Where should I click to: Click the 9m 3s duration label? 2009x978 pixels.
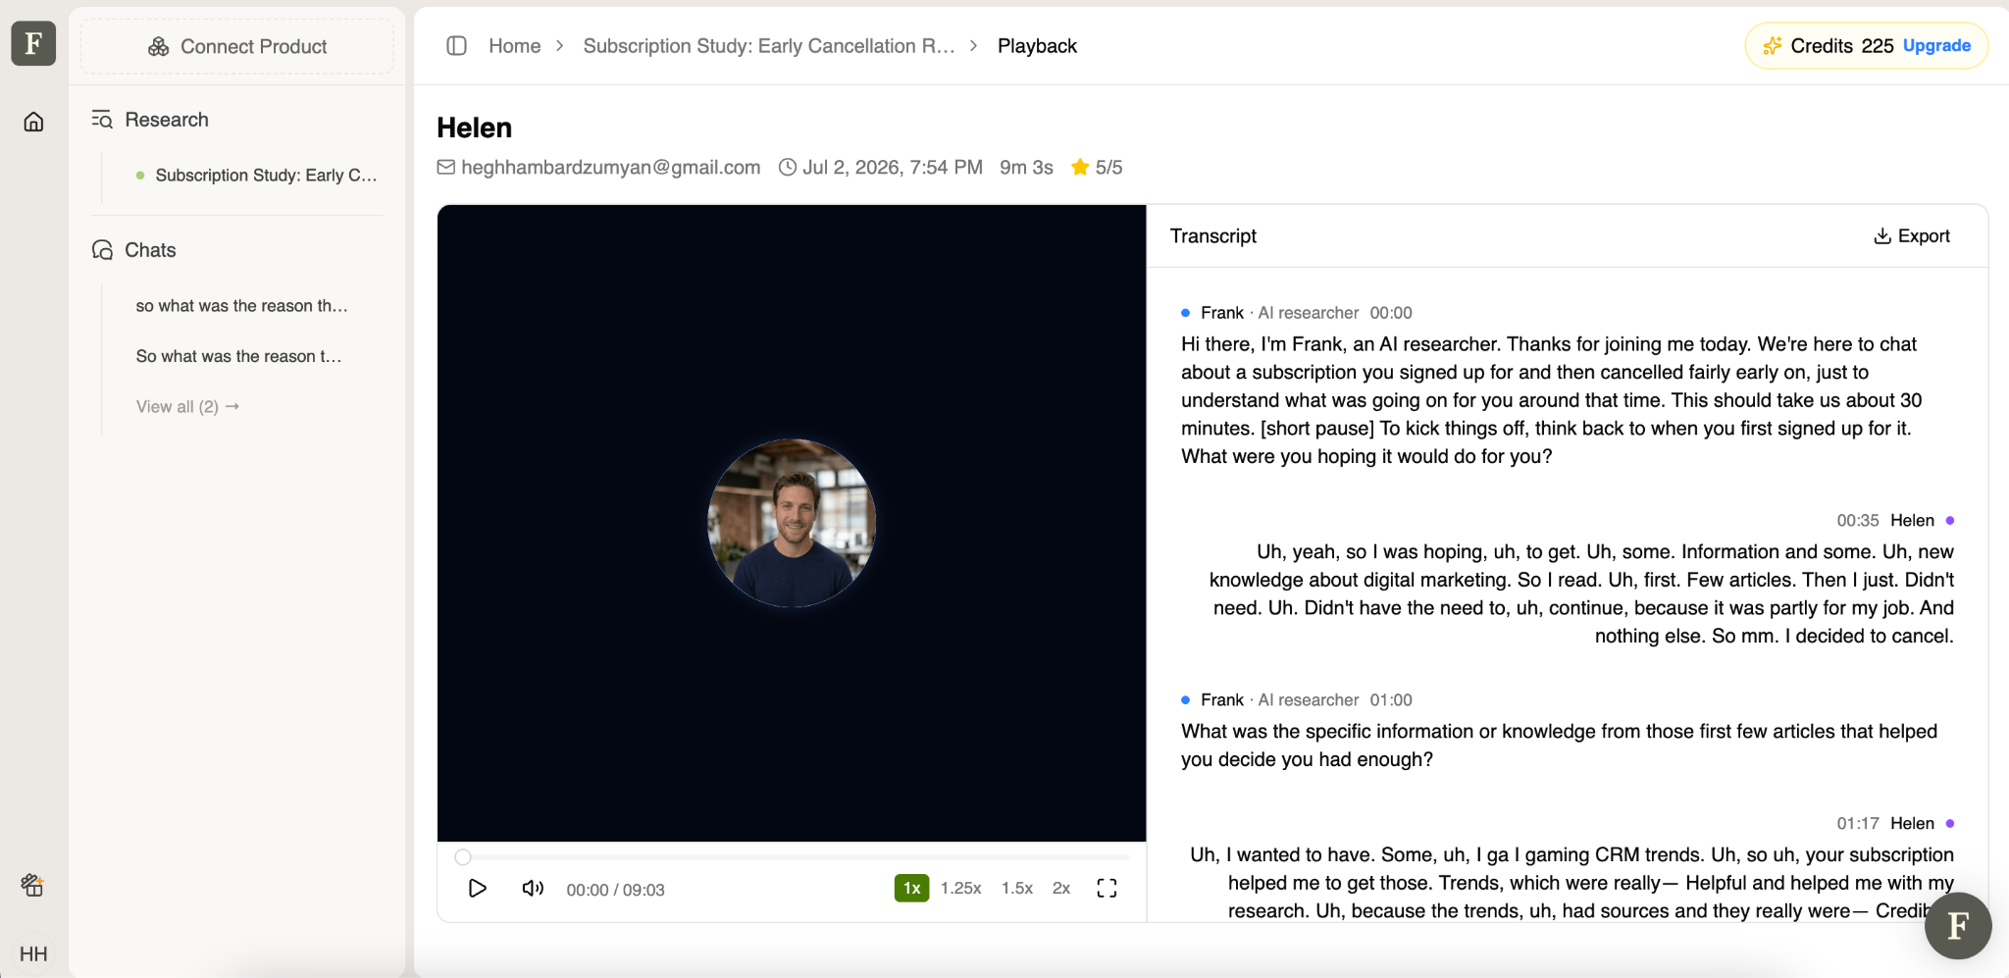pos(1026,168)
